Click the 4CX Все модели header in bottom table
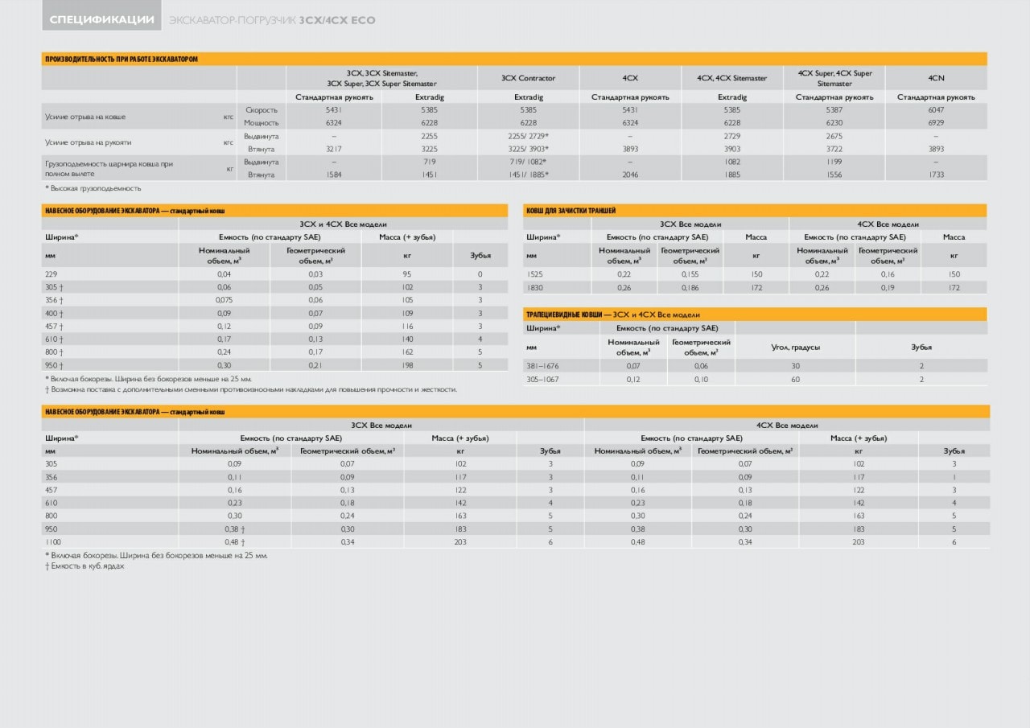Screen dimensions: 1030x728 coord(787,425)
